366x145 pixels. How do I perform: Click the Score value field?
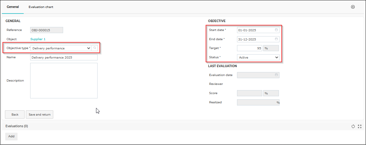point(250,93)
